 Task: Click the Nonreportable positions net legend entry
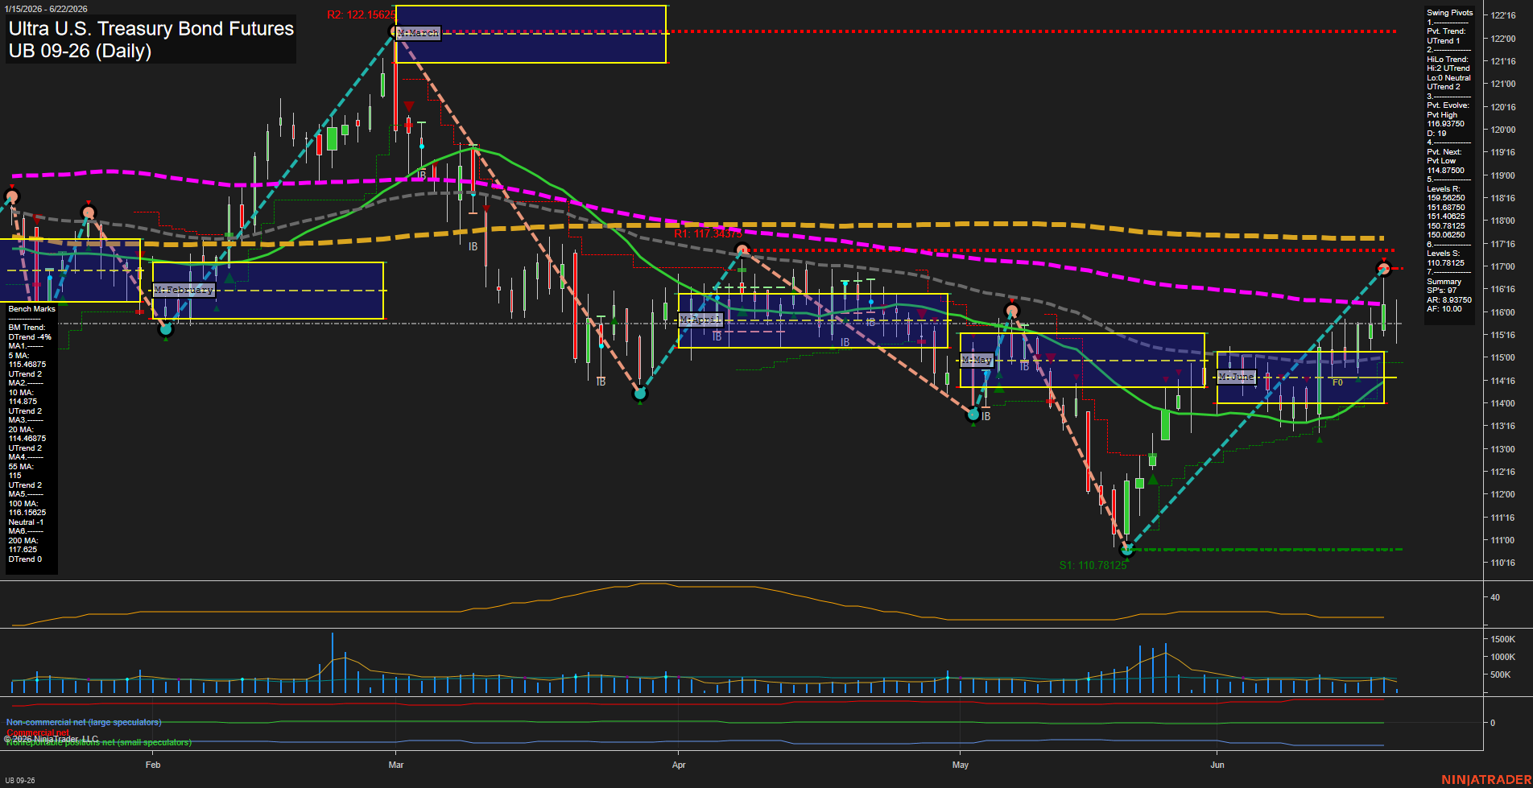99,742
